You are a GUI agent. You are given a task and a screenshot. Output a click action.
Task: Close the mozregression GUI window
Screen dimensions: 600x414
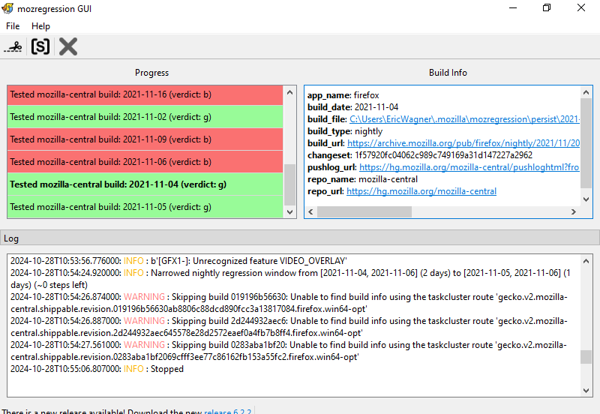tap(581, 7)
